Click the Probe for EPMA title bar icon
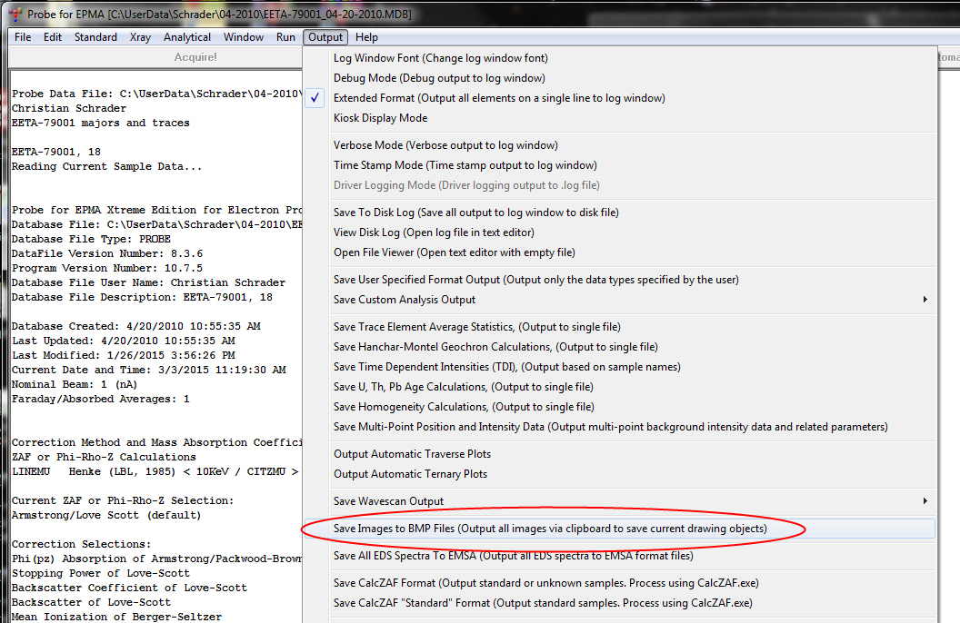This screenshot has height=623, width=960. coord(12,15)
